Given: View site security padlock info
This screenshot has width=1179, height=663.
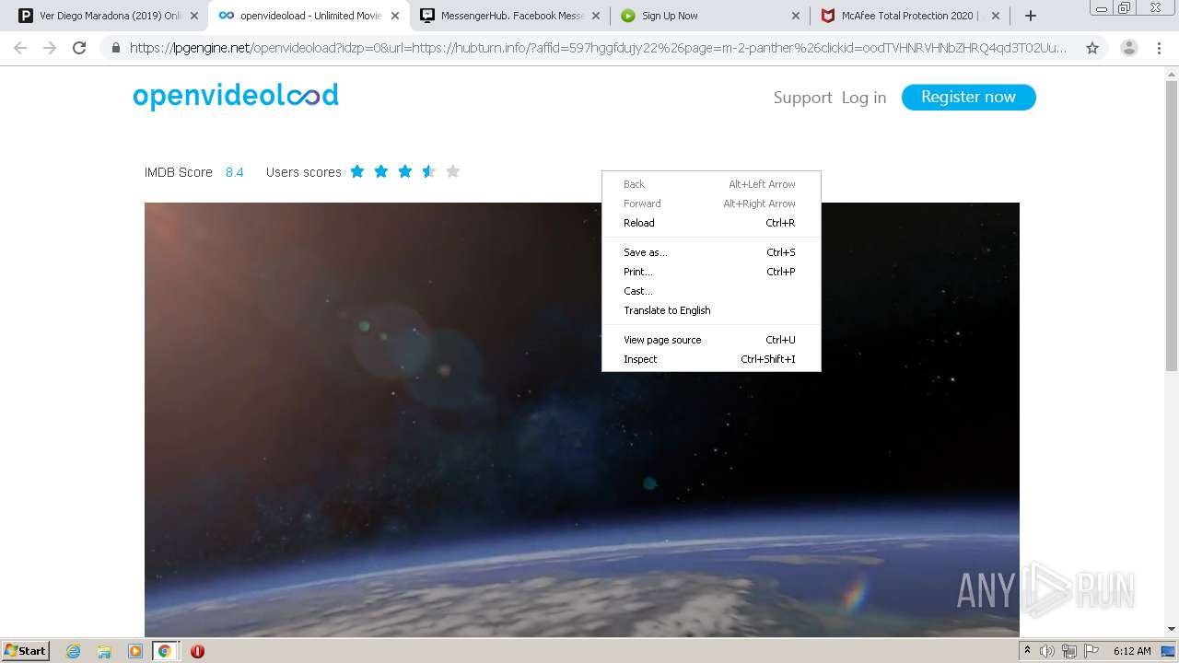Looking at the screenshot, I should [115, 48].
